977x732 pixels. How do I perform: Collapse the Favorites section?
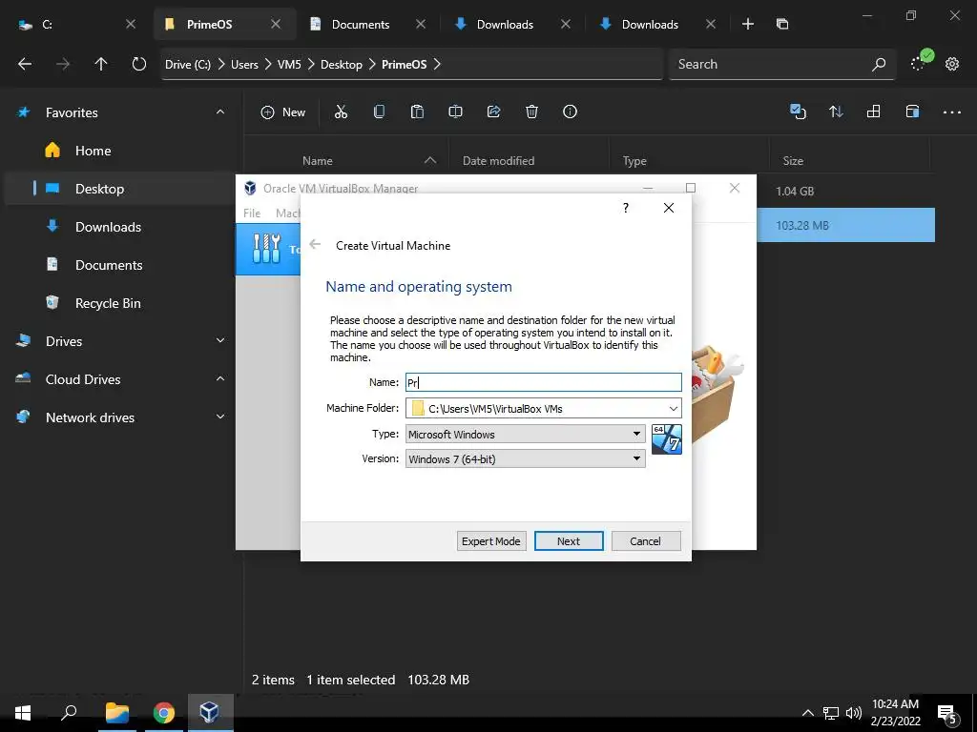point(220,112)
